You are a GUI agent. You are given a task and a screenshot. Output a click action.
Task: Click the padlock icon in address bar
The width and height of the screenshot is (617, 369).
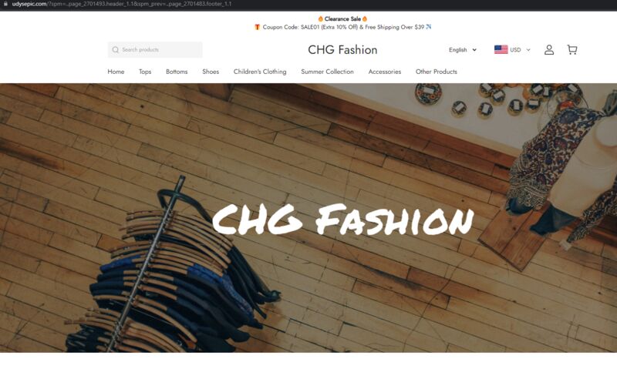5,4
